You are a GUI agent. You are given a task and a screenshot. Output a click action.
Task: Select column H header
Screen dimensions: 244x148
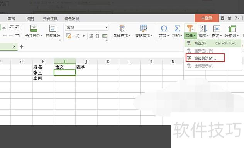coord(43,62)
